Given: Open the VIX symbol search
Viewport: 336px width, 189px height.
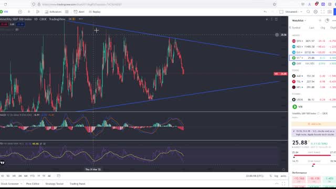Looking at the screenshot, I should [4, 12].
